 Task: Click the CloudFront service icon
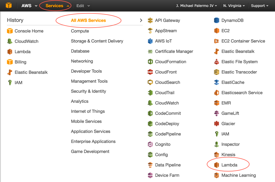click(150, 72)
